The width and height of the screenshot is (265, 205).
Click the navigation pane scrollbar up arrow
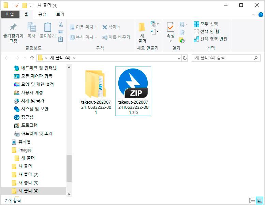point(69,67)
